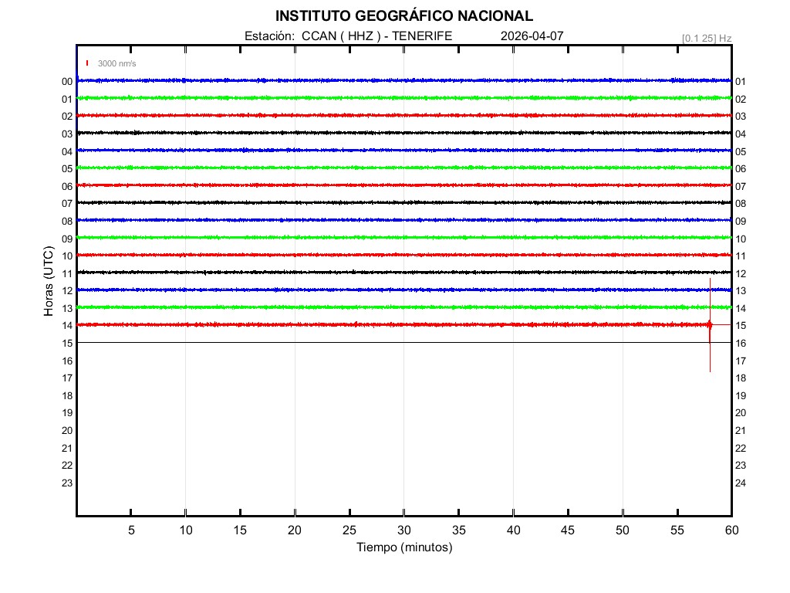This screenshot has width=790, height=593.
Task: Click the left-side hour label 23
Action: (x=67, y=483)
